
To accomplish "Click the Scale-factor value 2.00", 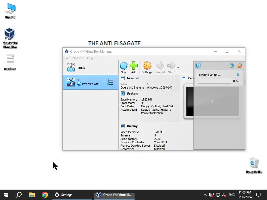I will coord(157,139).
